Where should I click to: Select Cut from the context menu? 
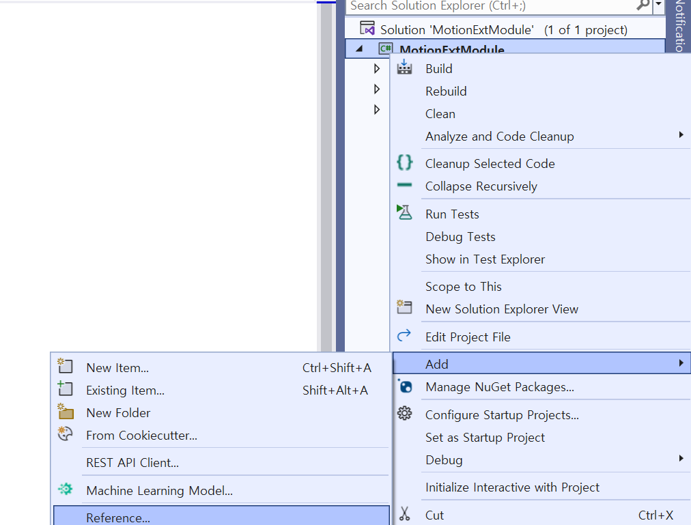[x=541, y=515]
